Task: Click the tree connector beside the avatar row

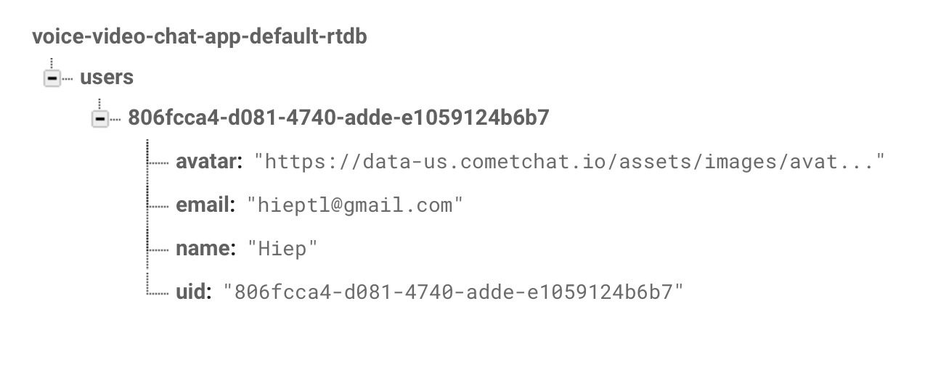Action: 158,162
